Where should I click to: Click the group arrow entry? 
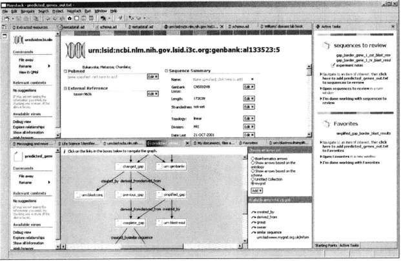pyautogui.click(x=258, y=222)
